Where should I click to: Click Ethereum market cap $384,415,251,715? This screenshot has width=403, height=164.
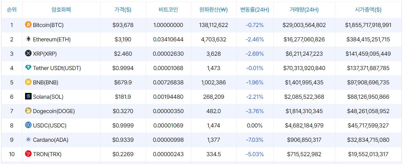[368, 39]
